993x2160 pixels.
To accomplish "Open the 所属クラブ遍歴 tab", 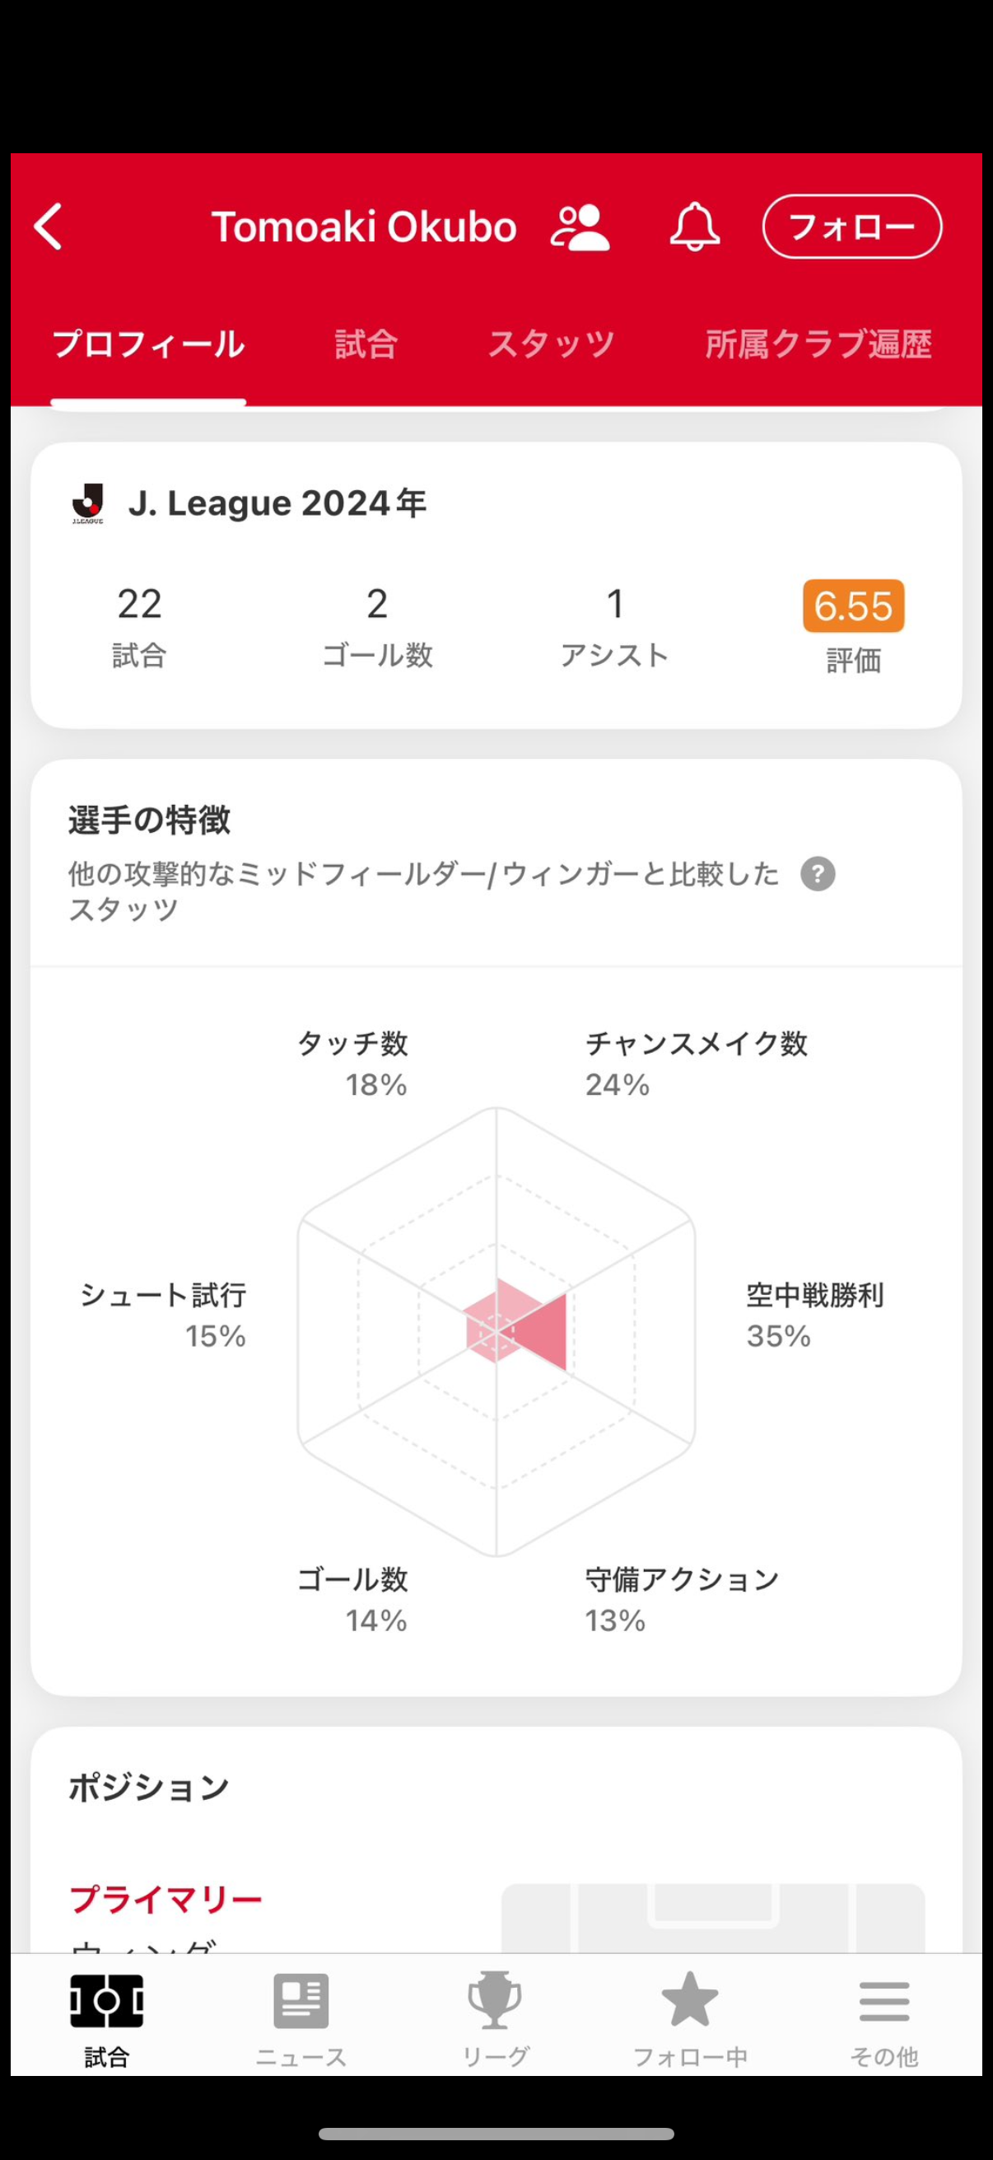I will (818, 344).
